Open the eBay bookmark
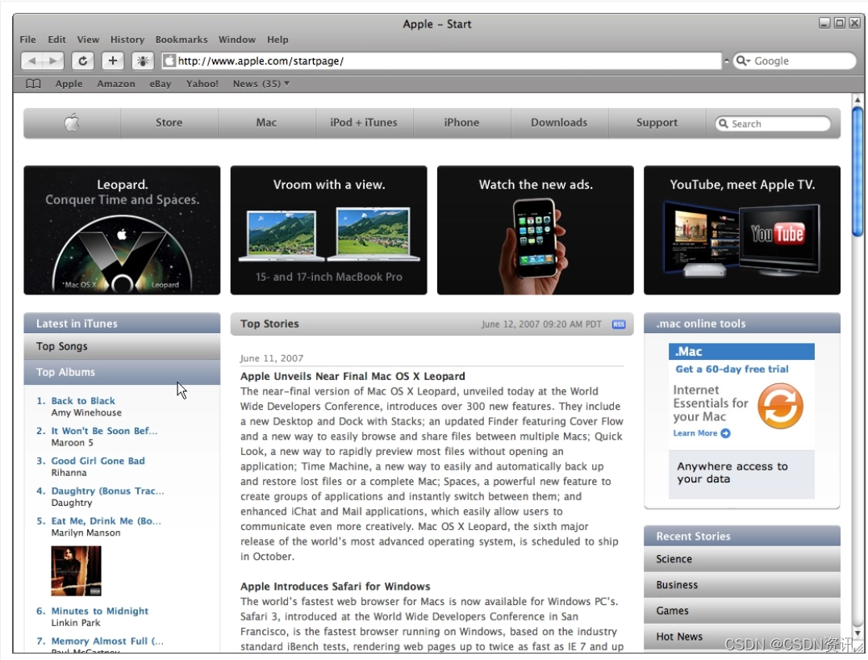This screenshot has width=868, height=660. pos(160,84)
